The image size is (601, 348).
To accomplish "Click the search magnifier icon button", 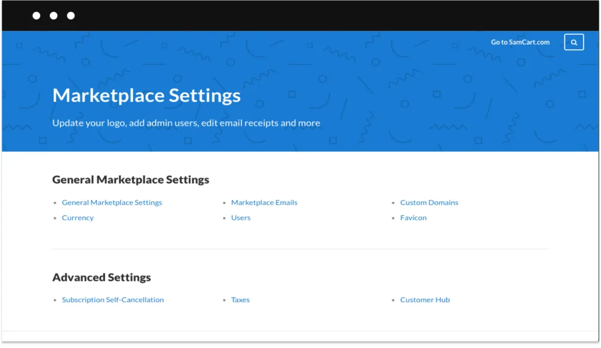I will point(574,42).
